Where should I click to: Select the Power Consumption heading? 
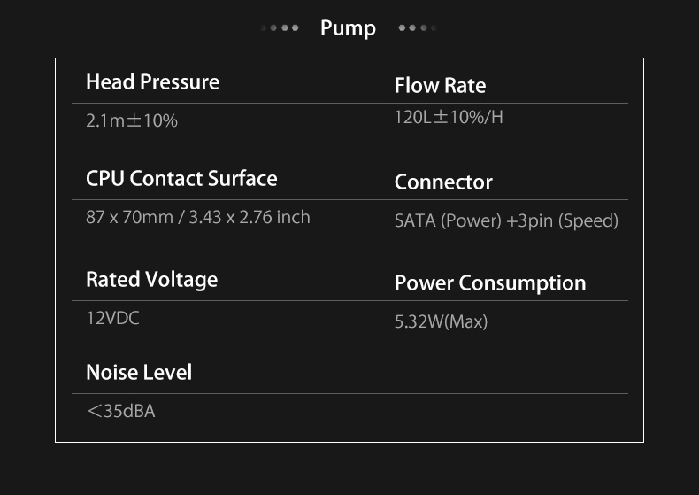pos(490,283)
